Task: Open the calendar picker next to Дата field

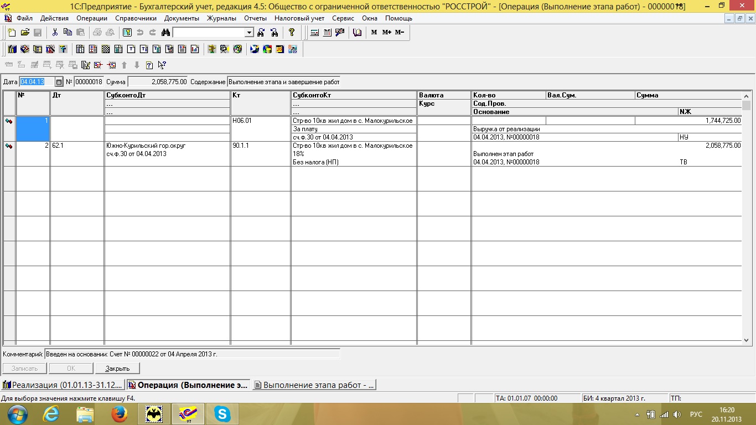Action: (x=59, y=82)
